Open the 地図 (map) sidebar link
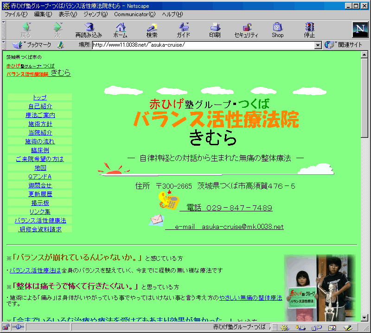 coord(40,167)
